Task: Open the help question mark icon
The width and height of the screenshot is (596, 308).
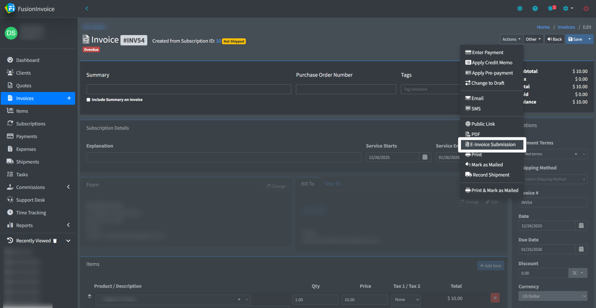Action: (x=535, y=8)
